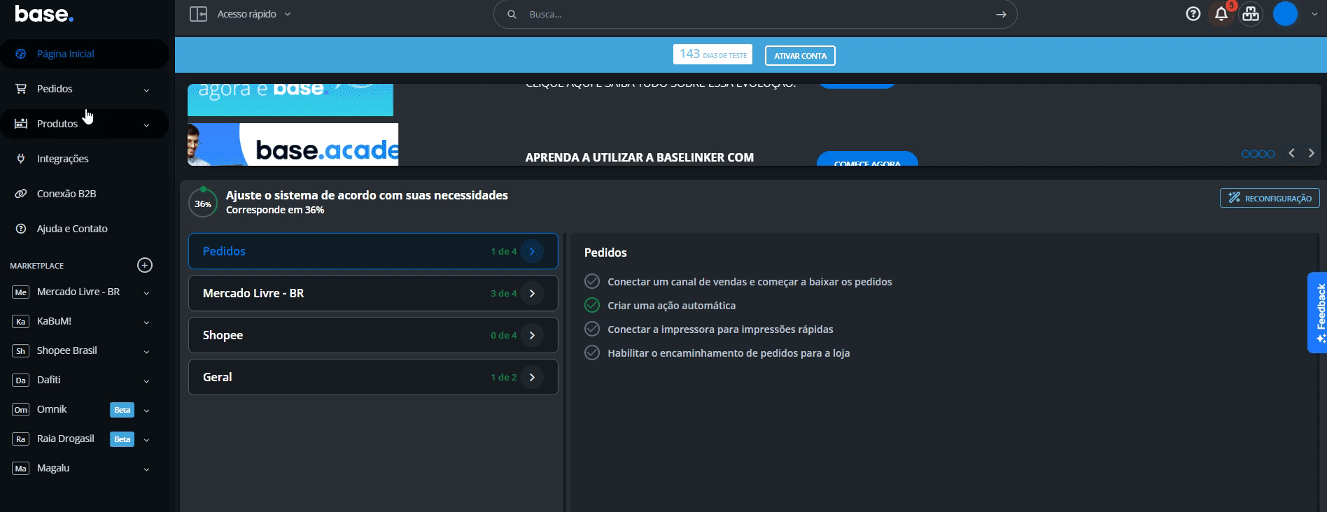Image resolution: width=1327 pixels, height=512 pixels.
Task: Click the Sh icon for Shopee Brasil
Action: pyautogui.click(x=21, y=351)
